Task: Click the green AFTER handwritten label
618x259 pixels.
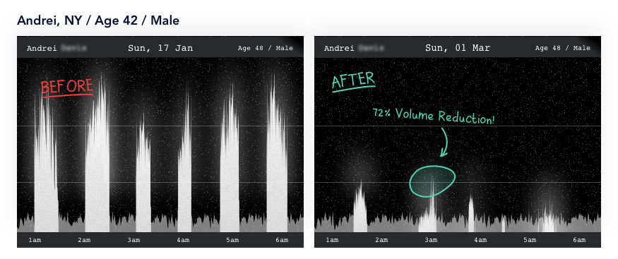Action: pos(353,81)
